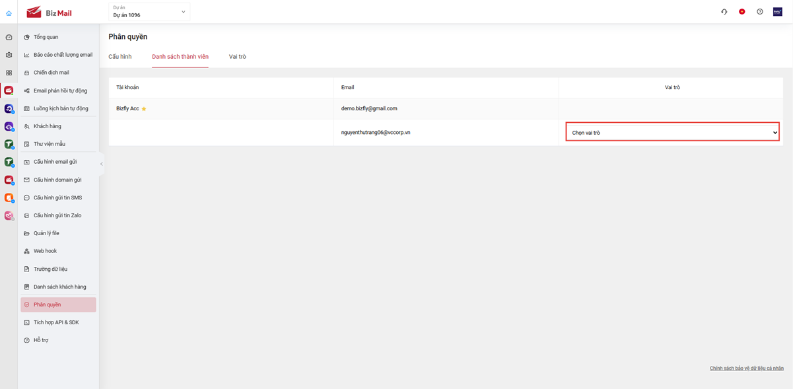This screenshot has height=389, width=793.
Task: Switch to the Cấu hình tab
Action: pos(120,57)
